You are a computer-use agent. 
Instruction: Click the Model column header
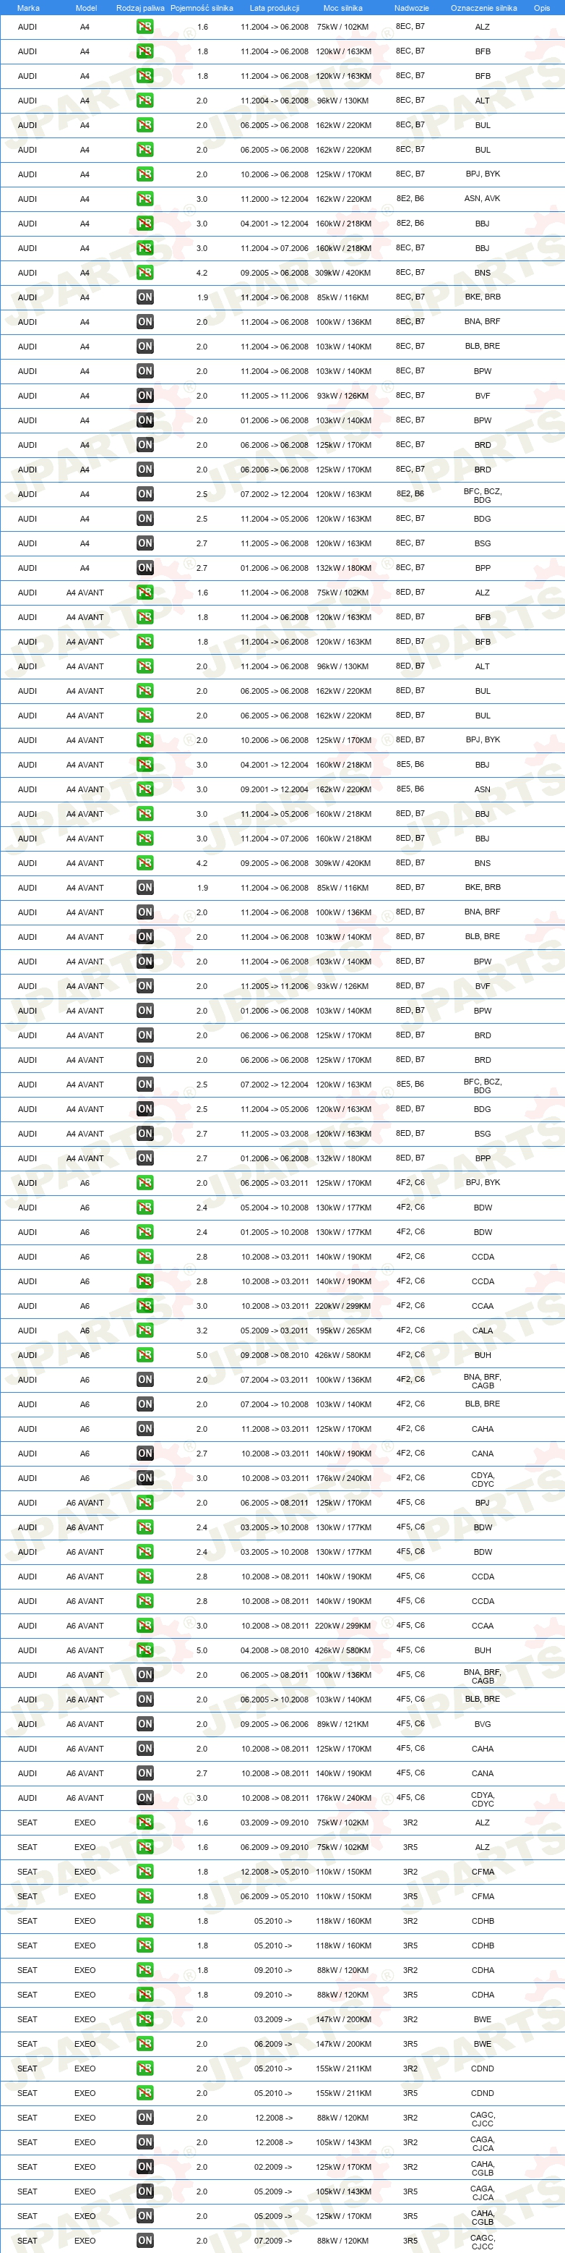coord(85,8)
